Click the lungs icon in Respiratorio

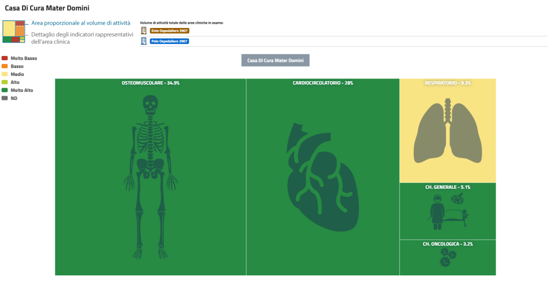click(447, 132)
